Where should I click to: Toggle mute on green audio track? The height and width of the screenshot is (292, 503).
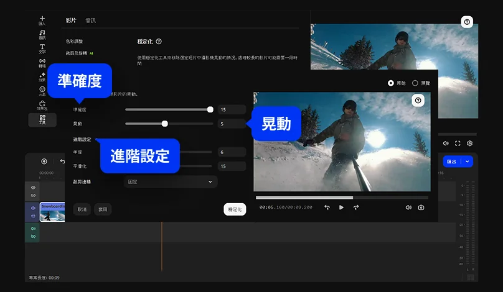(x=33, y=229)
